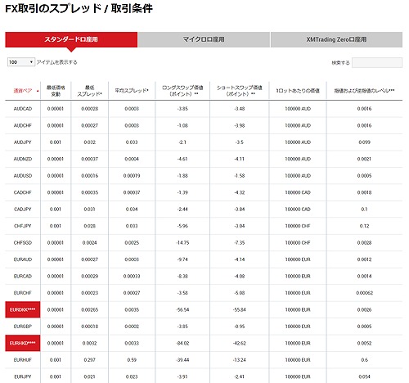The width and height of the screenshot is (409, 383).
Task: Select EURGBP short swap -0.95
Action: tap(240, 327)
